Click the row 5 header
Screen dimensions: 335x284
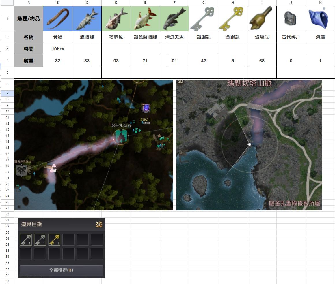tap(7, 73)
